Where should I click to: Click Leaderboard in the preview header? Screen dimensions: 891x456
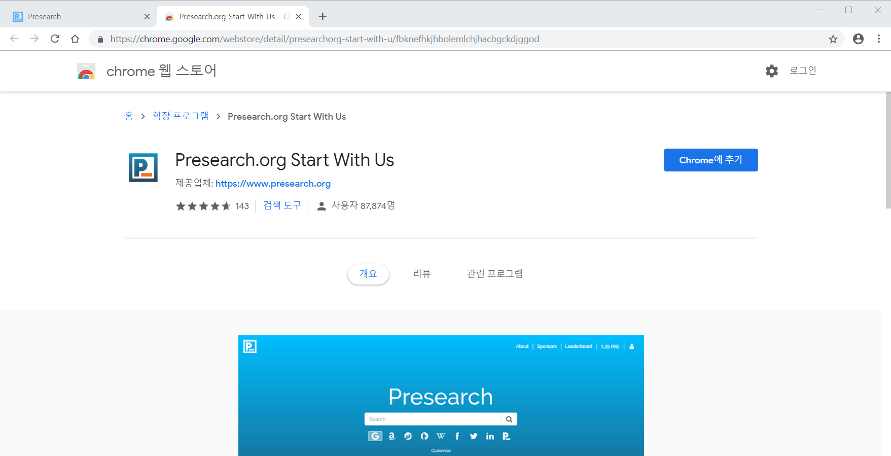pos(579,346)
